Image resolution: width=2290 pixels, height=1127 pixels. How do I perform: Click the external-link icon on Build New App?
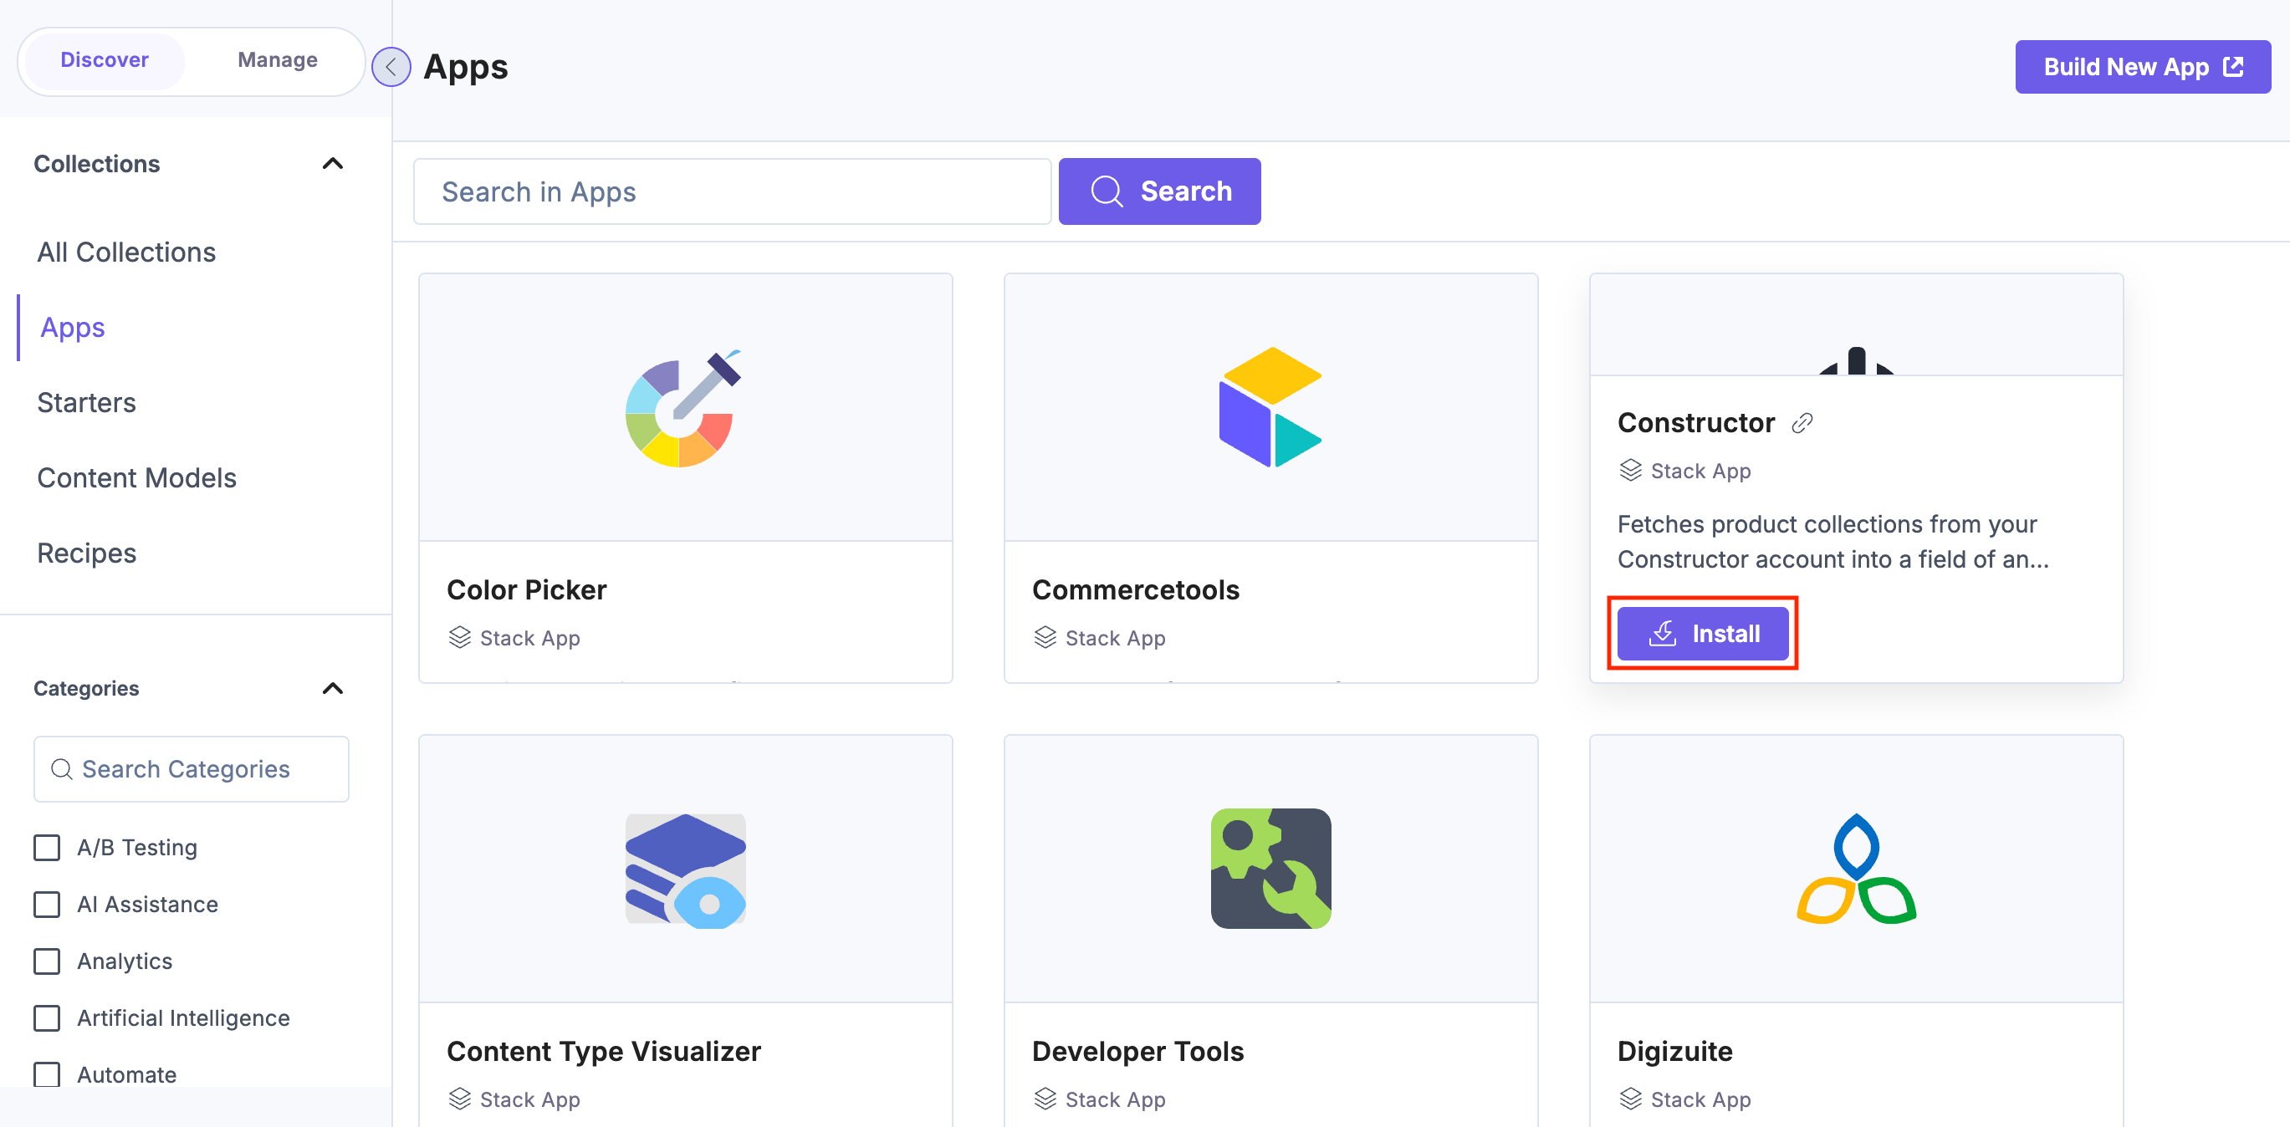[x=2233, y=67]
